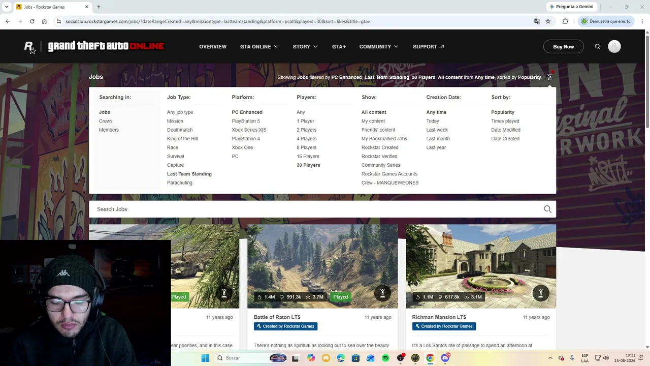Click the Buy Now button
The image size is (650, 366).
click(x=564, y=47)
